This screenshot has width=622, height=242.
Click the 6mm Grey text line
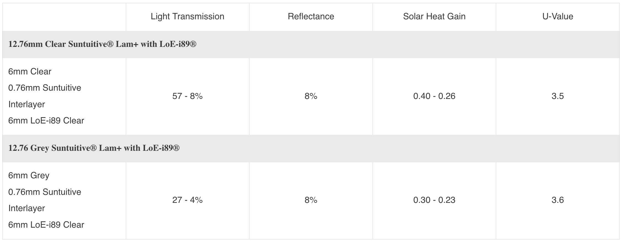29,176
